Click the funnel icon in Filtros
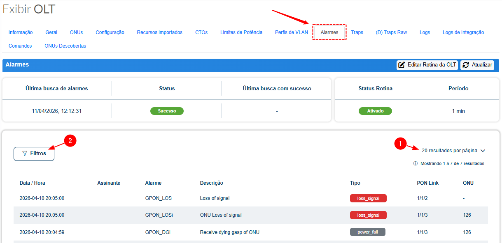Screen dimensions: 502x243 [25, 154]
